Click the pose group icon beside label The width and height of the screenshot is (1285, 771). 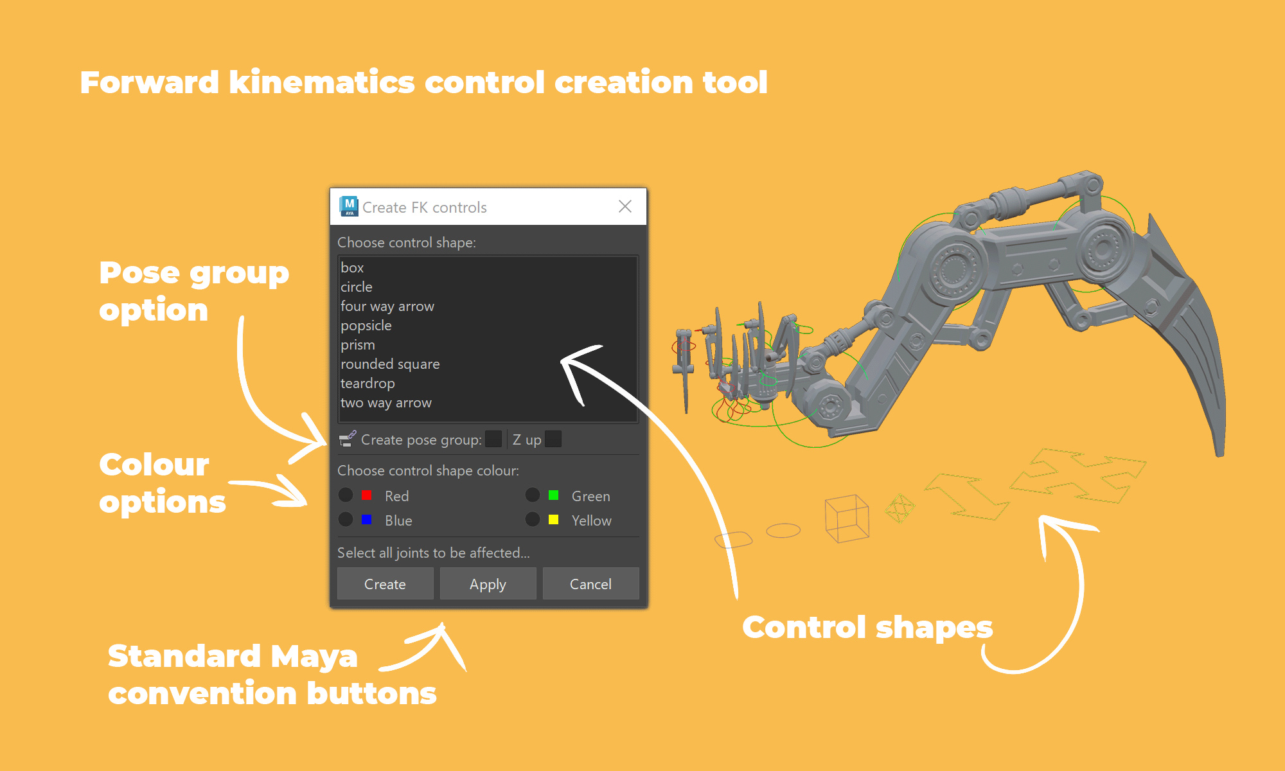click(x=348, y=439)
